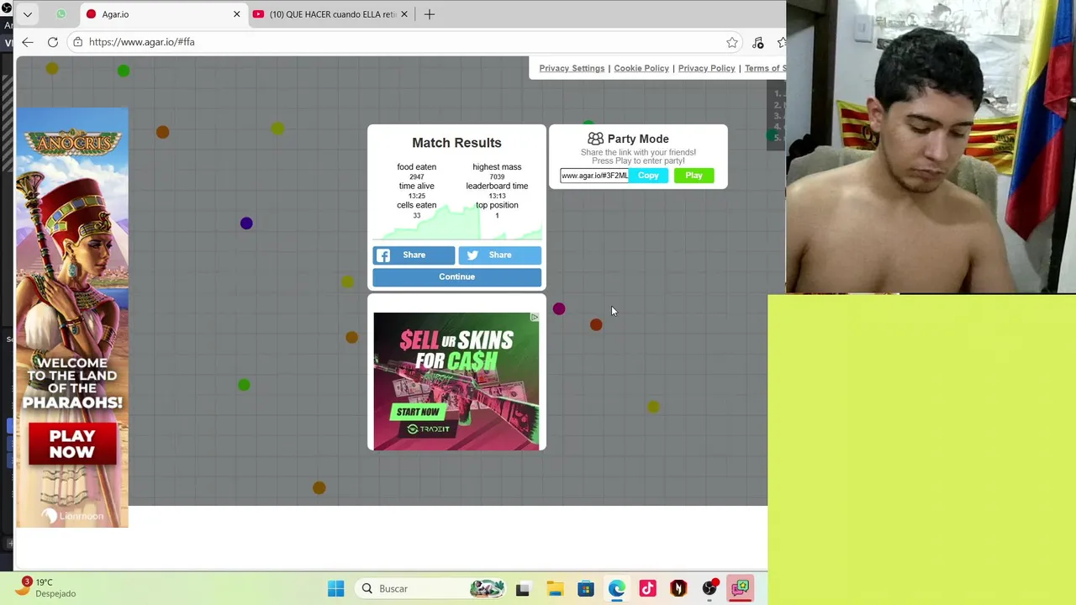
Task: Click the 'food eaten' stat label
Action: point(416,166)
